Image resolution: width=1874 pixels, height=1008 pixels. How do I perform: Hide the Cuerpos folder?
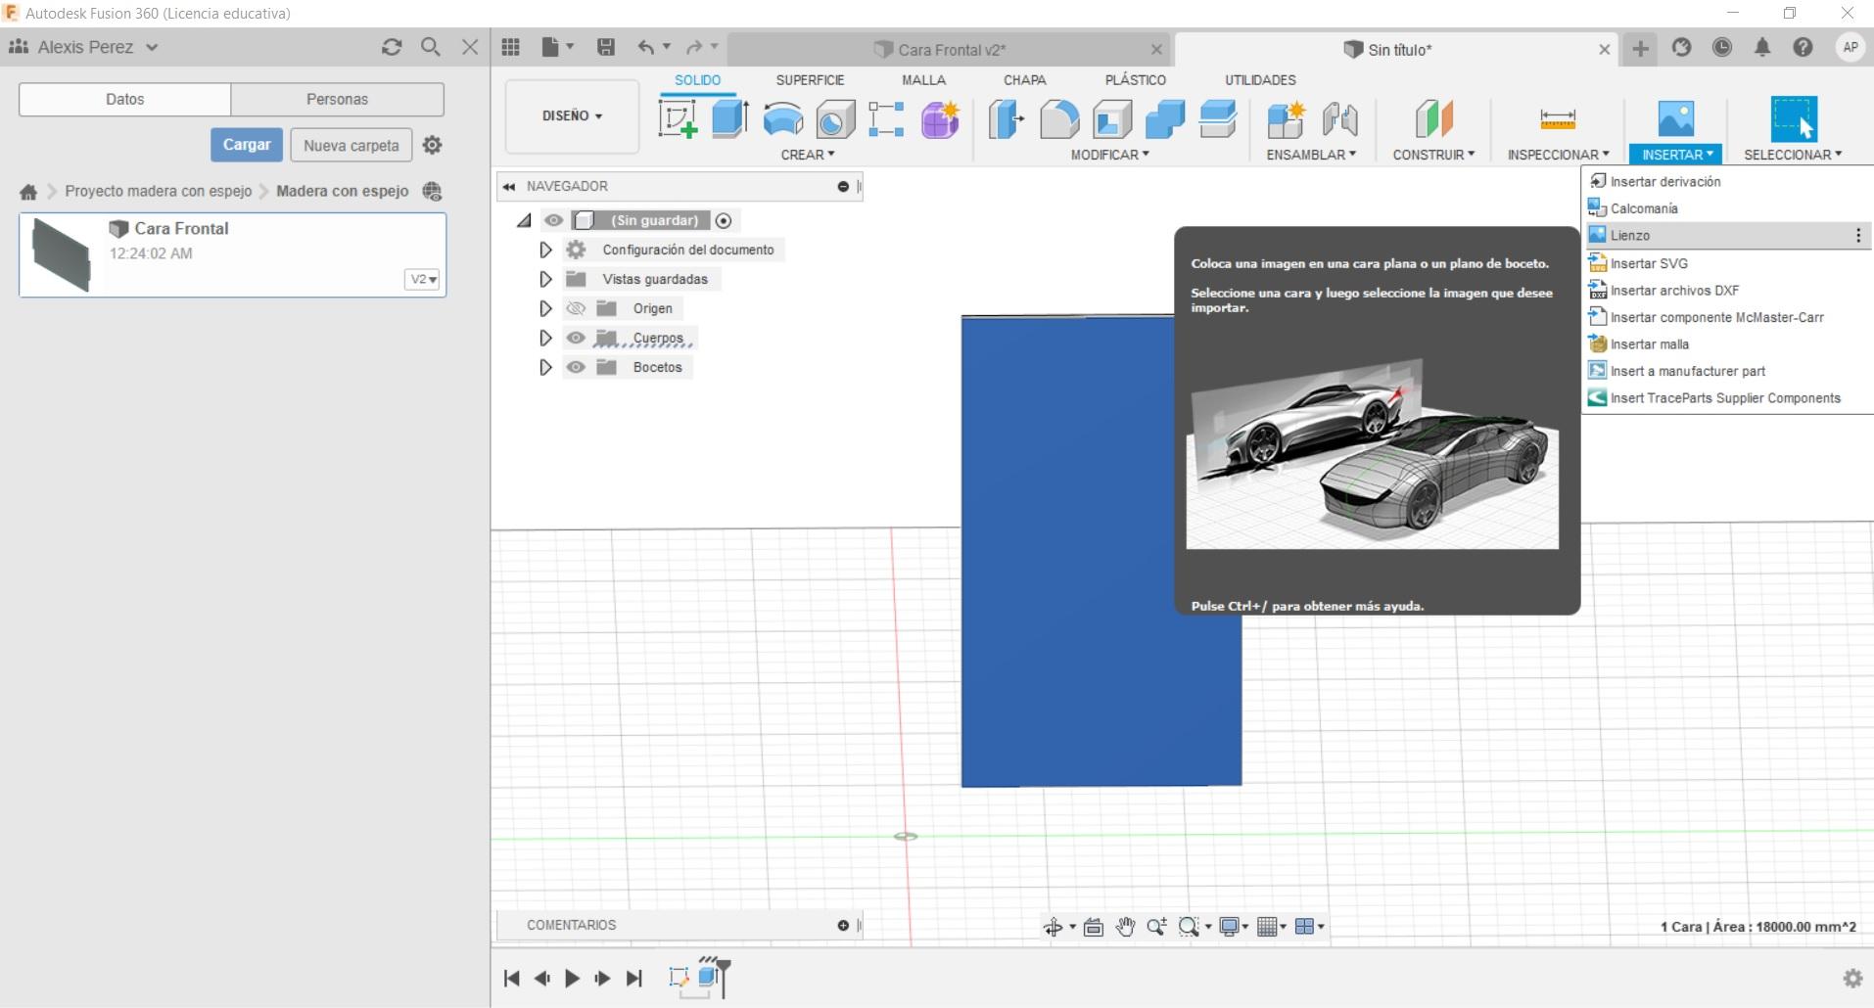coord(576,338)
